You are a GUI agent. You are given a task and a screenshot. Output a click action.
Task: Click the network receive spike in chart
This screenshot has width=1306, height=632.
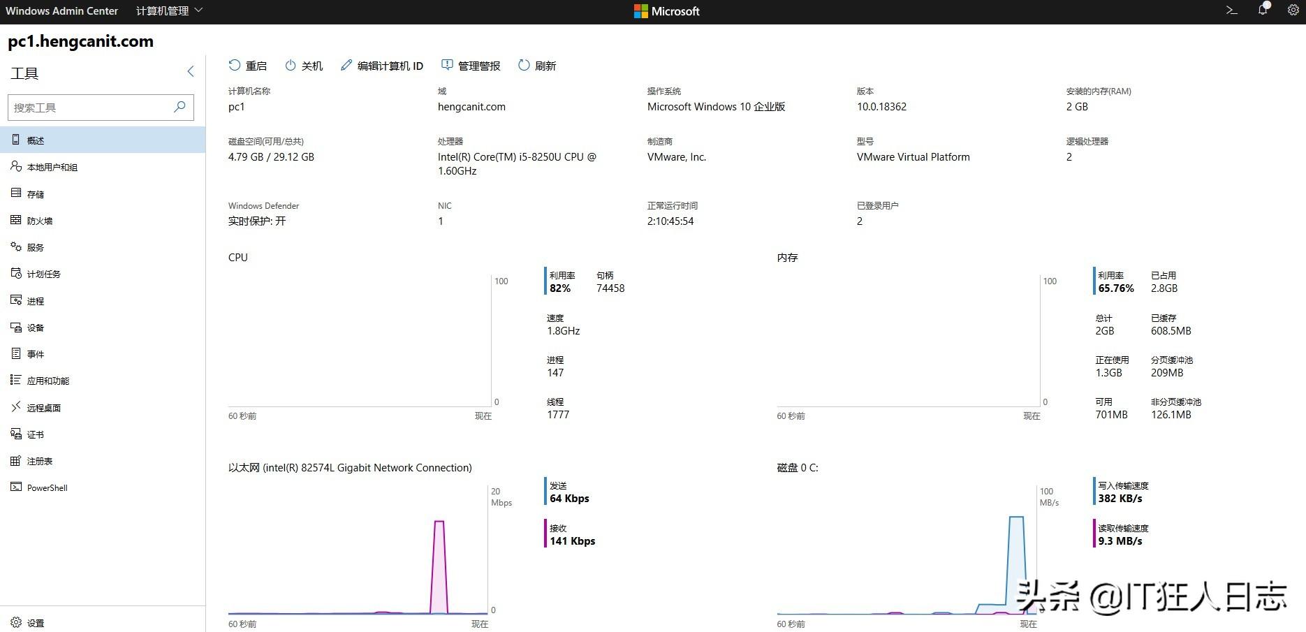click(439, 566)
